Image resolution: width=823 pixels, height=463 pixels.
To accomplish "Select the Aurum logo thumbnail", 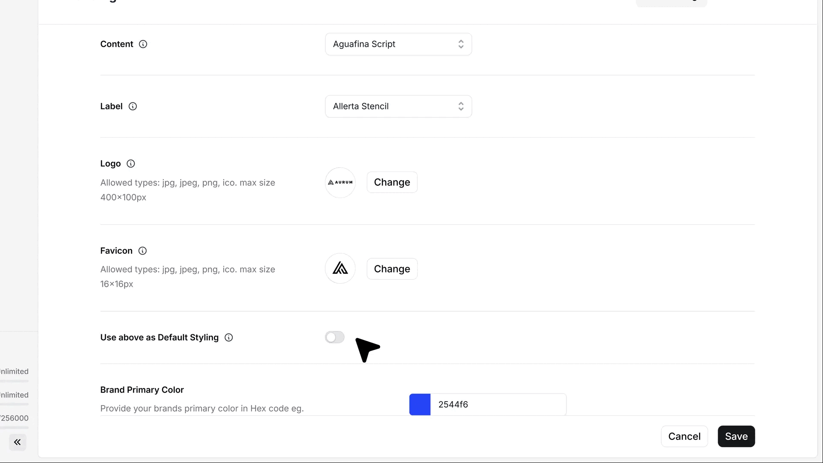I will tap(340, 183).
